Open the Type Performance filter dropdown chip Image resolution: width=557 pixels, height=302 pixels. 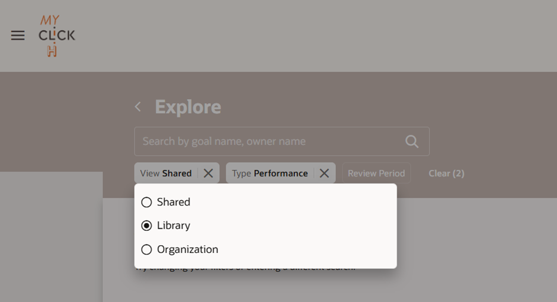click(270, 173)
